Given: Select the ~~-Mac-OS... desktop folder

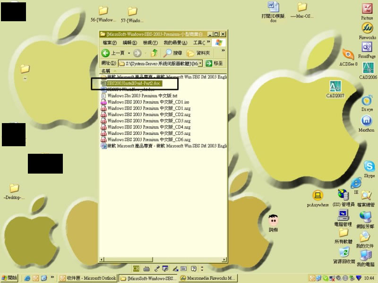Looking at the screenshot, I should (x=302, y=10).
